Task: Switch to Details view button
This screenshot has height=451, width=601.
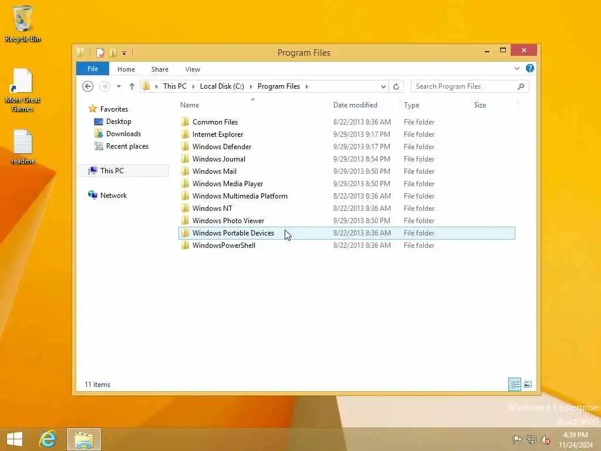Action: point(514,384)
